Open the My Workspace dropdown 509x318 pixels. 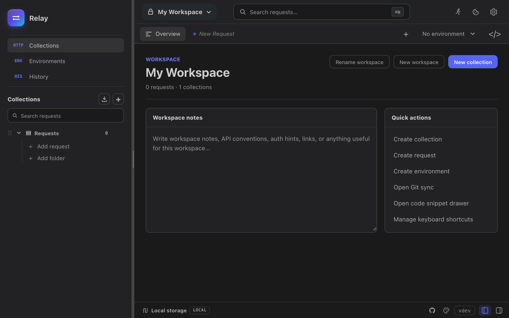pyautogui.click(x=179, y=12)
